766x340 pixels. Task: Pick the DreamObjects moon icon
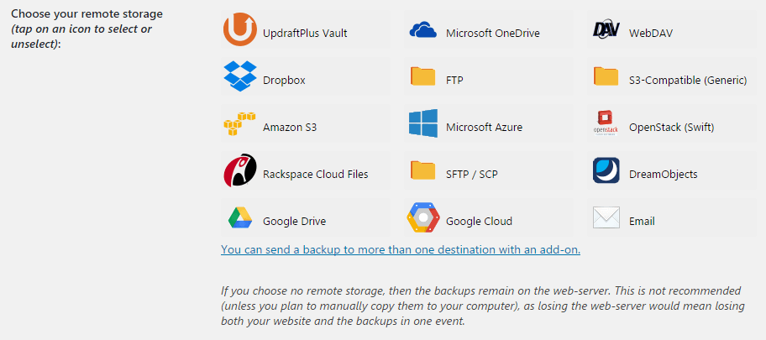coord(606,170)
